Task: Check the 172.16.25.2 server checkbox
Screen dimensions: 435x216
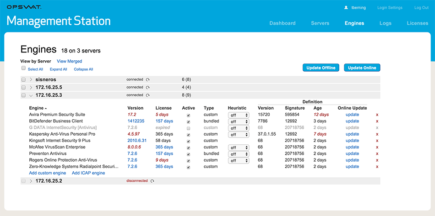Action: click(23, 181)
